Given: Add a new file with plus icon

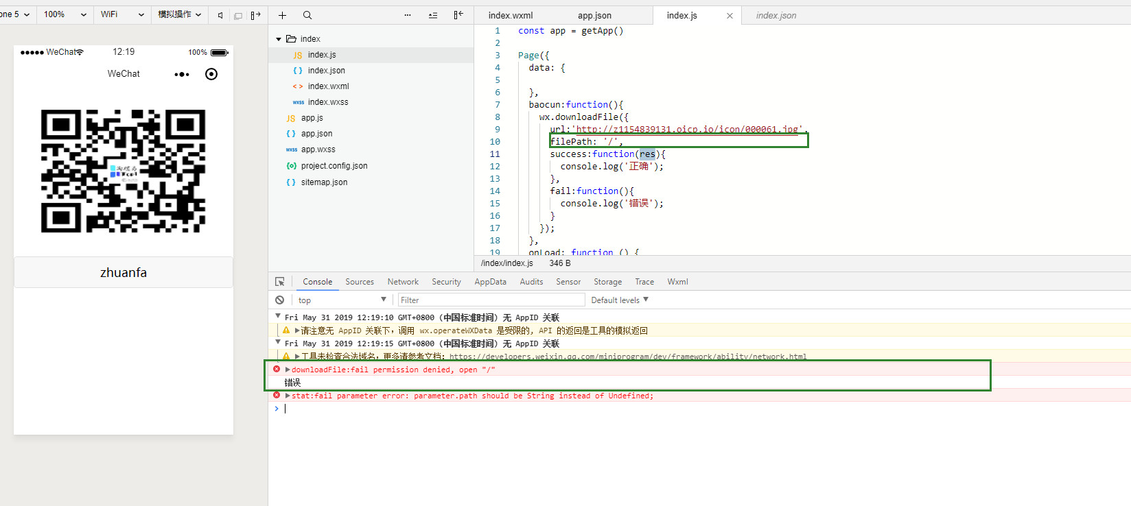Looking at the screenshot, I should [x=282, y=15].
